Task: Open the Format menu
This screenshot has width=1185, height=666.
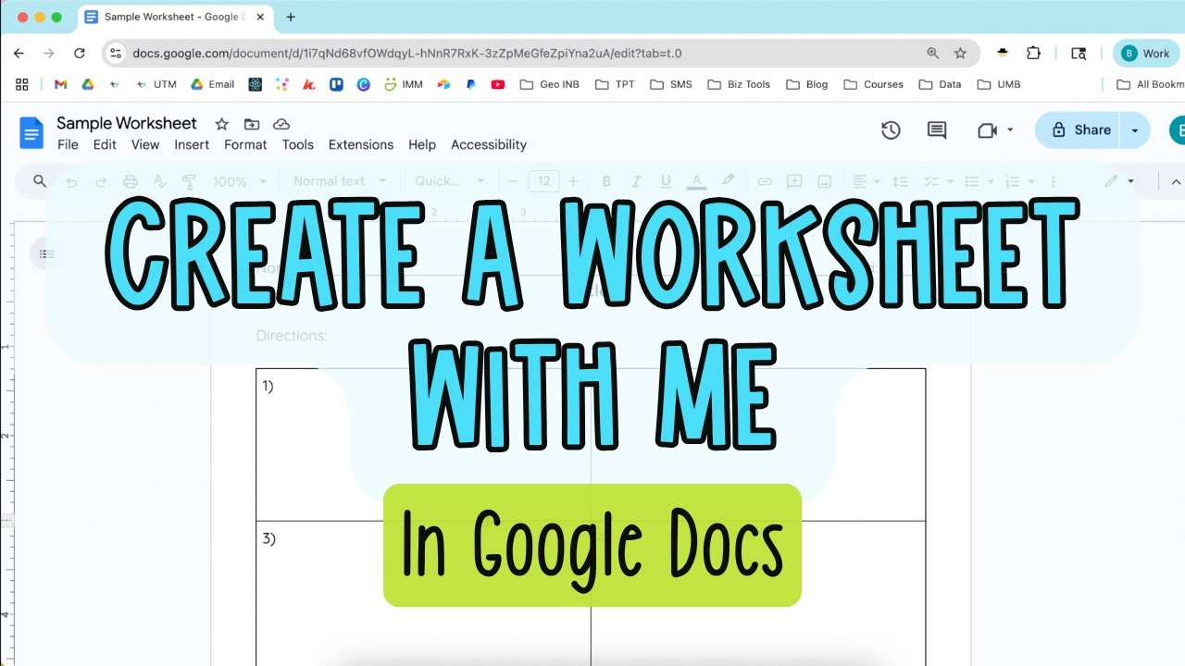Action: (x=245, y=144)
